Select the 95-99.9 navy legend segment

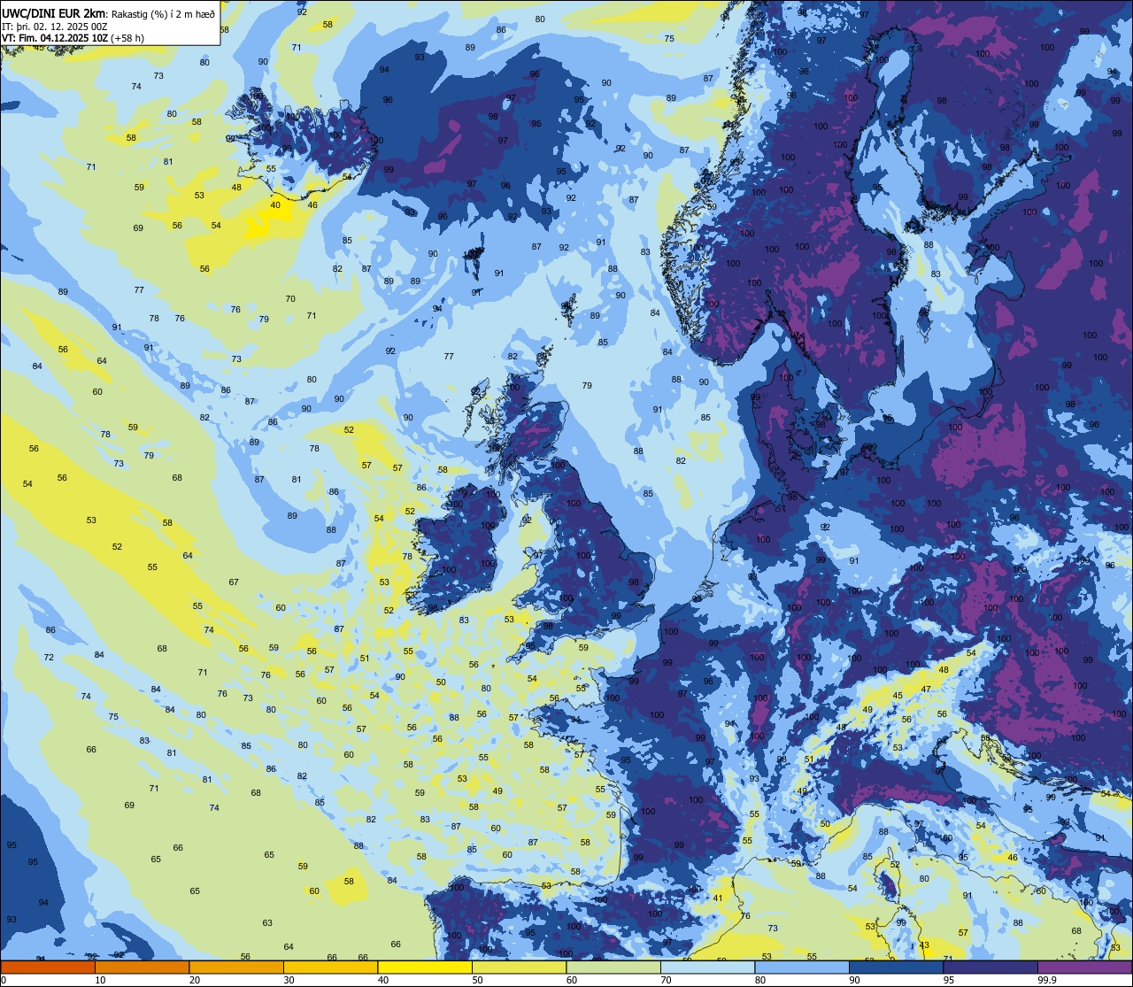pos(990,968)
